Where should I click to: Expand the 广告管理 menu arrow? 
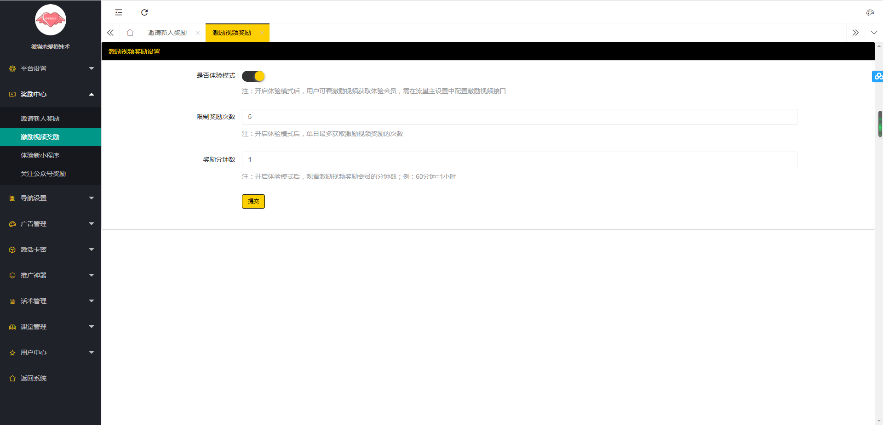pos(92,224)
